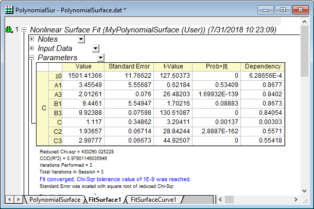Click the A3 value cell 2.01261
Screen dimensions: 314x209
tap(83, 94)
